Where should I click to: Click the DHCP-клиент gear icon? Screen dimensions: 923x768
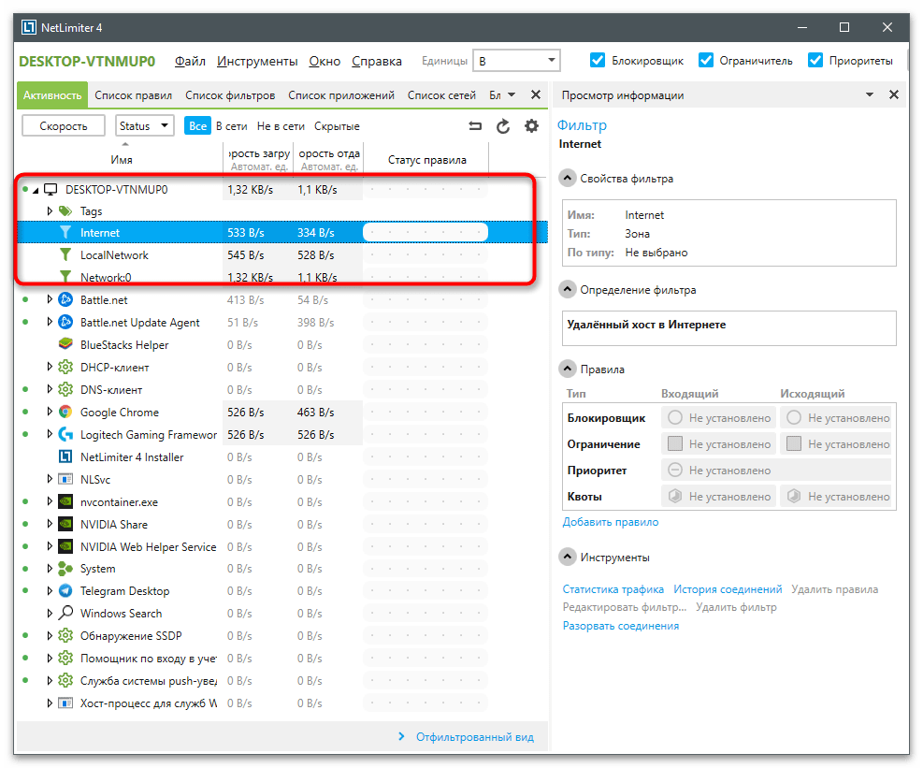[x=65, y=367]
